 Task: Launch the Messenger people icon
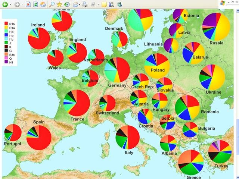(119, 4)
